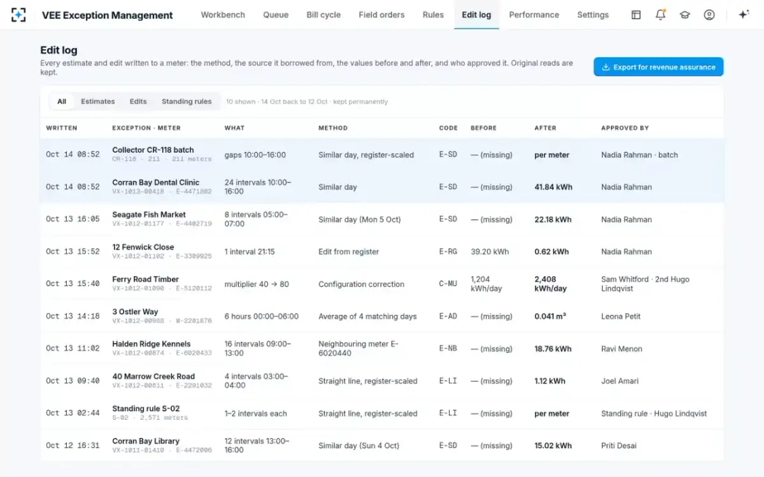
Task: Open the Collector CR-118 batch entry
Action: click(382, 155)
